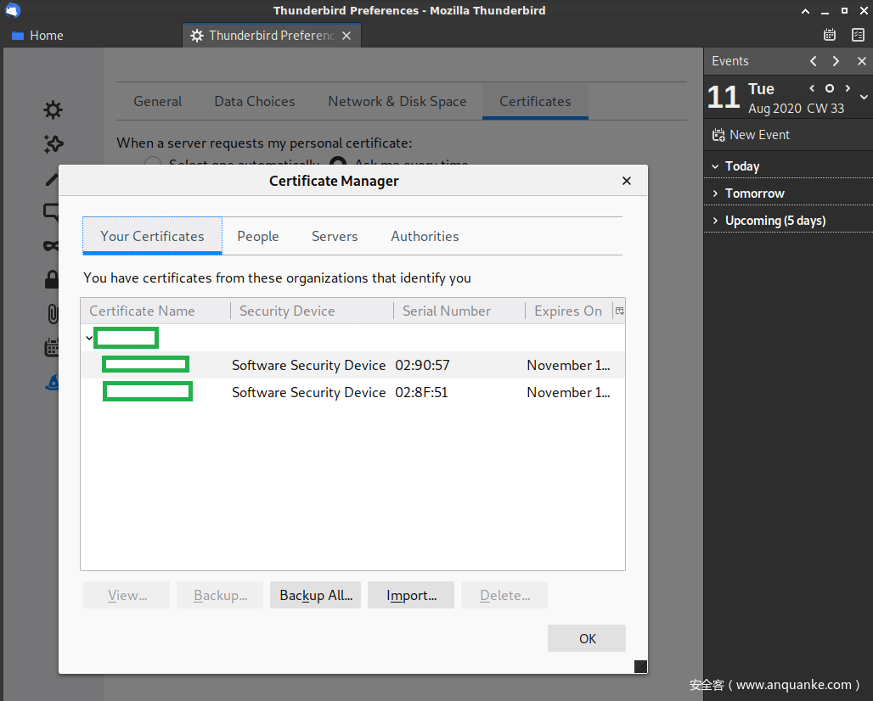The width and height of the screenshot is (873, 701).
Task: Open Network & Disk Space tab
Action: 397,101
